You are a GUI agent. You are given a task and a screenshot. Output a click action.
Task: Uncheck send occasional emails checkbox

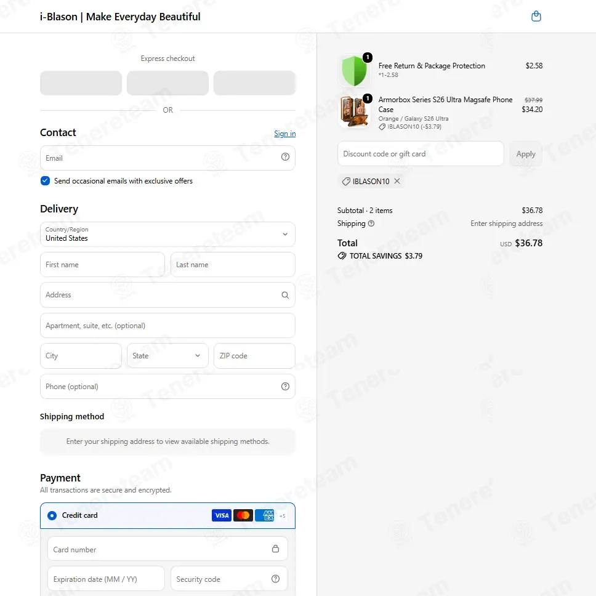click(45, 181)
